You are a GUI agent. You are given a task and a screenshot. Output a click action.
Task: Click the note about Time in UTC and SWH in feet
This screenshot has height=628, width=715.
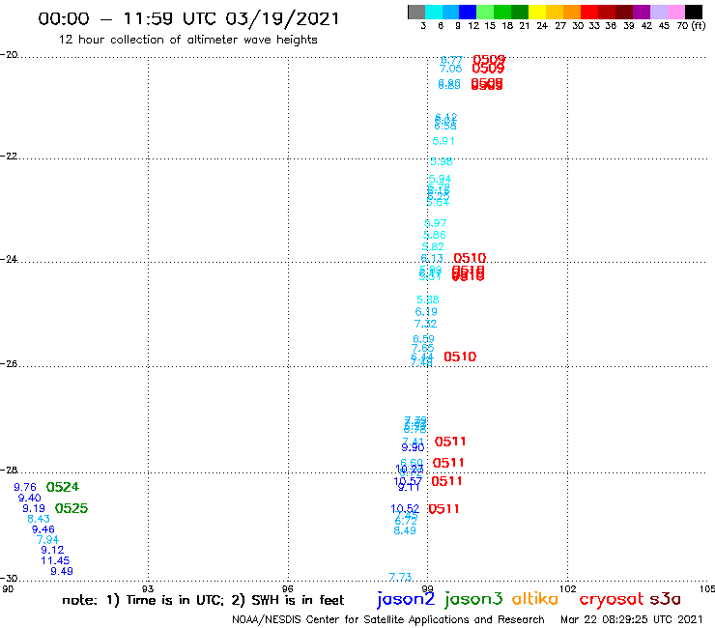[203, 600]
